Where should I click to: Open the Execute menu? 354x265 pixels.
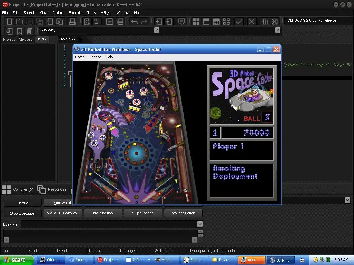point(75,13)
